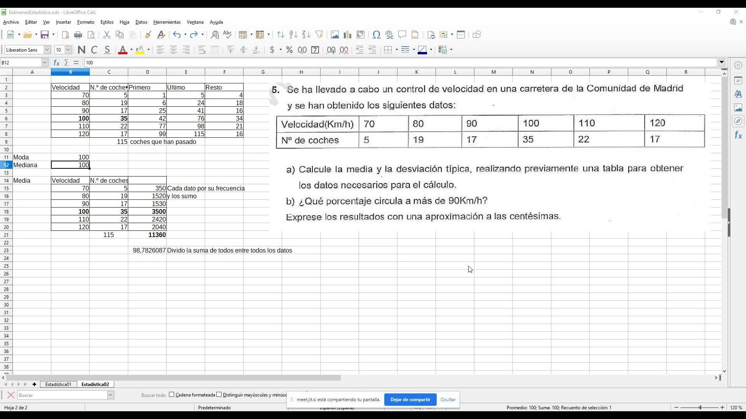746x419 pixels.
Task: Toggle Distinguir mayúsculas y minúsculas checkbox
Action: [x=219, y=395]
